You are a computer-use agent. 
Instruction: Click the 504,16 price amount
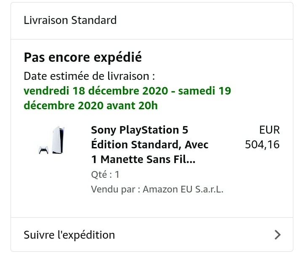262,145
